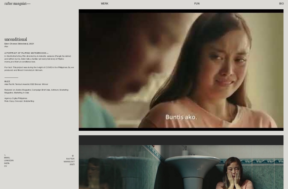The height and width of the screenshot is (189, 288).
Task: Click the 'A PORTRAIT OF FILIPINO MOTHERHOOD' heading
Action: pos(26,53)
